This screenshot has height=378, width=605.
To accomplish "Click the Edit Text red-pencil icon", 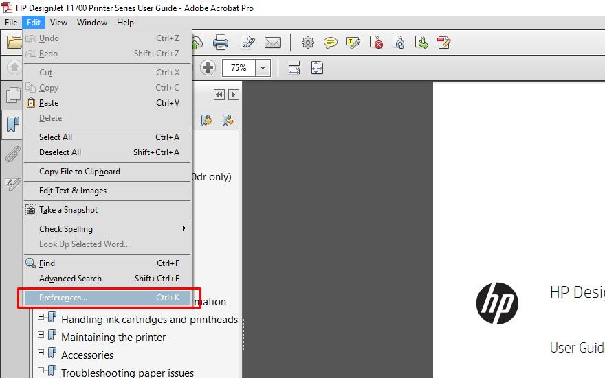I will (x=443, y=43).
